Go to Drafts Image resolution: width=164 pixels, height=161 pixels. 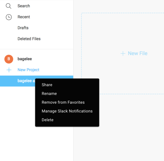point(23,28)
